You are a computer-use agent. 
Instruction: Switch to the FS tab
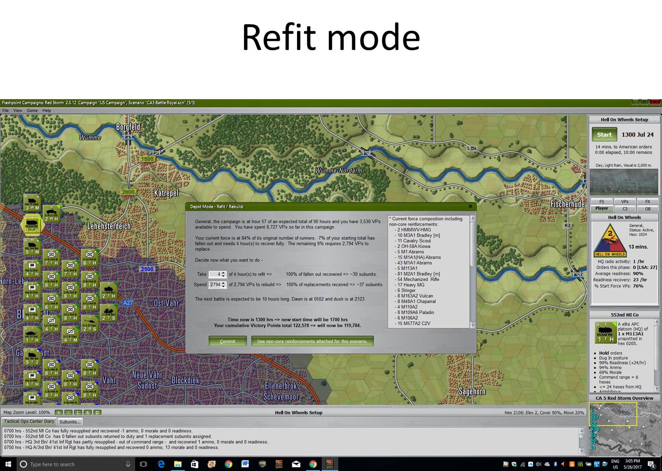602,202
